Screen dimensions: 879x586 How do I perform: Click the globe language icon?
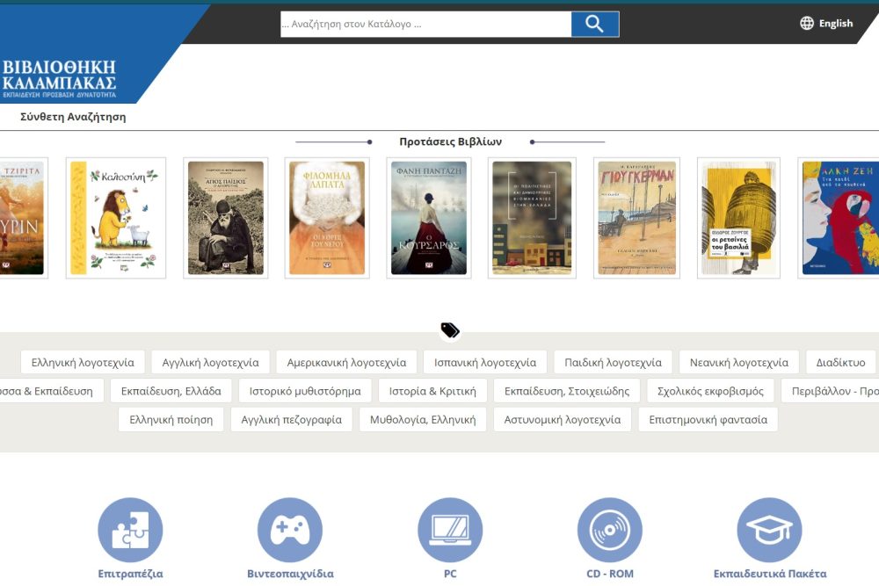pyautogui.click(x=807, y=24)
